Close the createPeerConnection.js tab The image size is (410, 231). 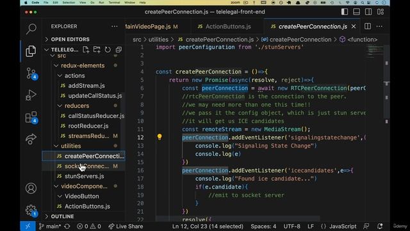click(x=354, y=26)
